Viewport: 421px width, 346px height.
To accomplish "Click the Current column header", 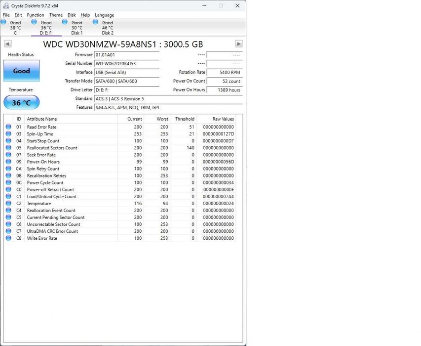I will coord(130,119).
